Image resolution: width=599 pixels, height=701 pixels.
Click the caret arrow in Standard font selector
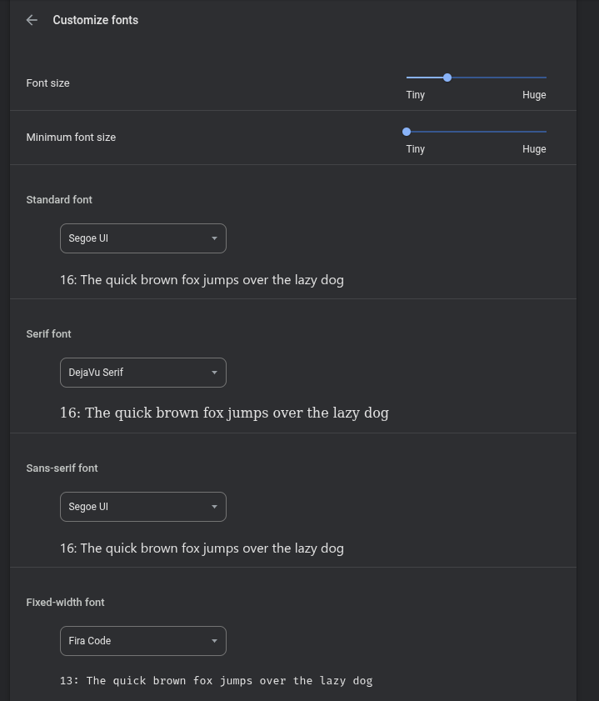click(x=214, y=238)
